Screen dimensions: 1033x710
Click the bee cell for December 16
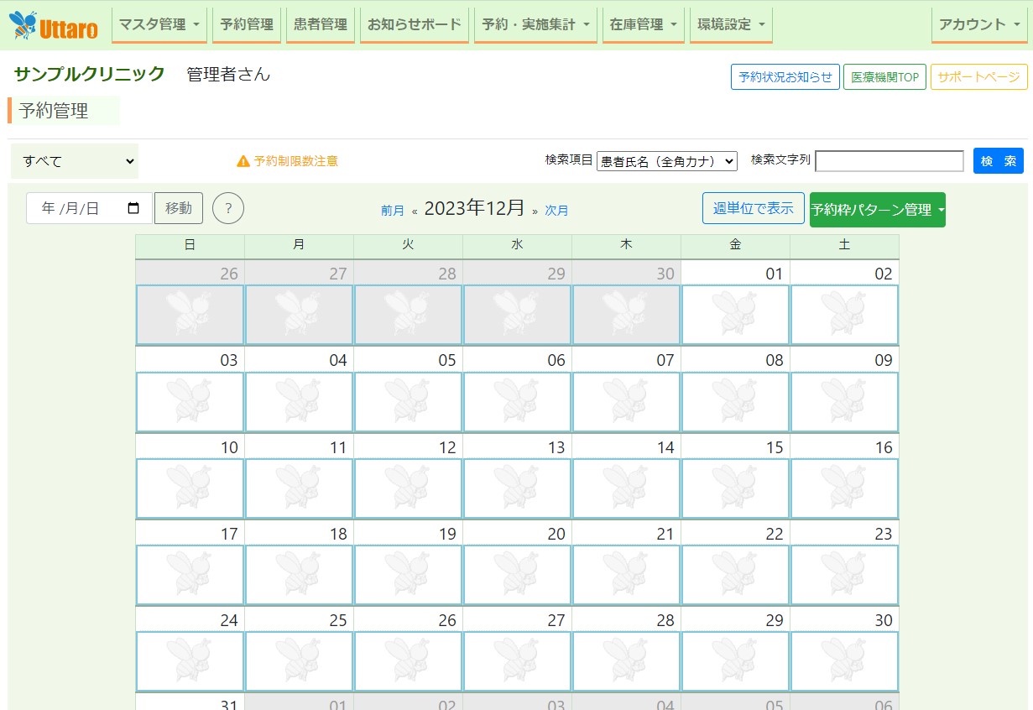pyautogui.click(x=844, y=488)
